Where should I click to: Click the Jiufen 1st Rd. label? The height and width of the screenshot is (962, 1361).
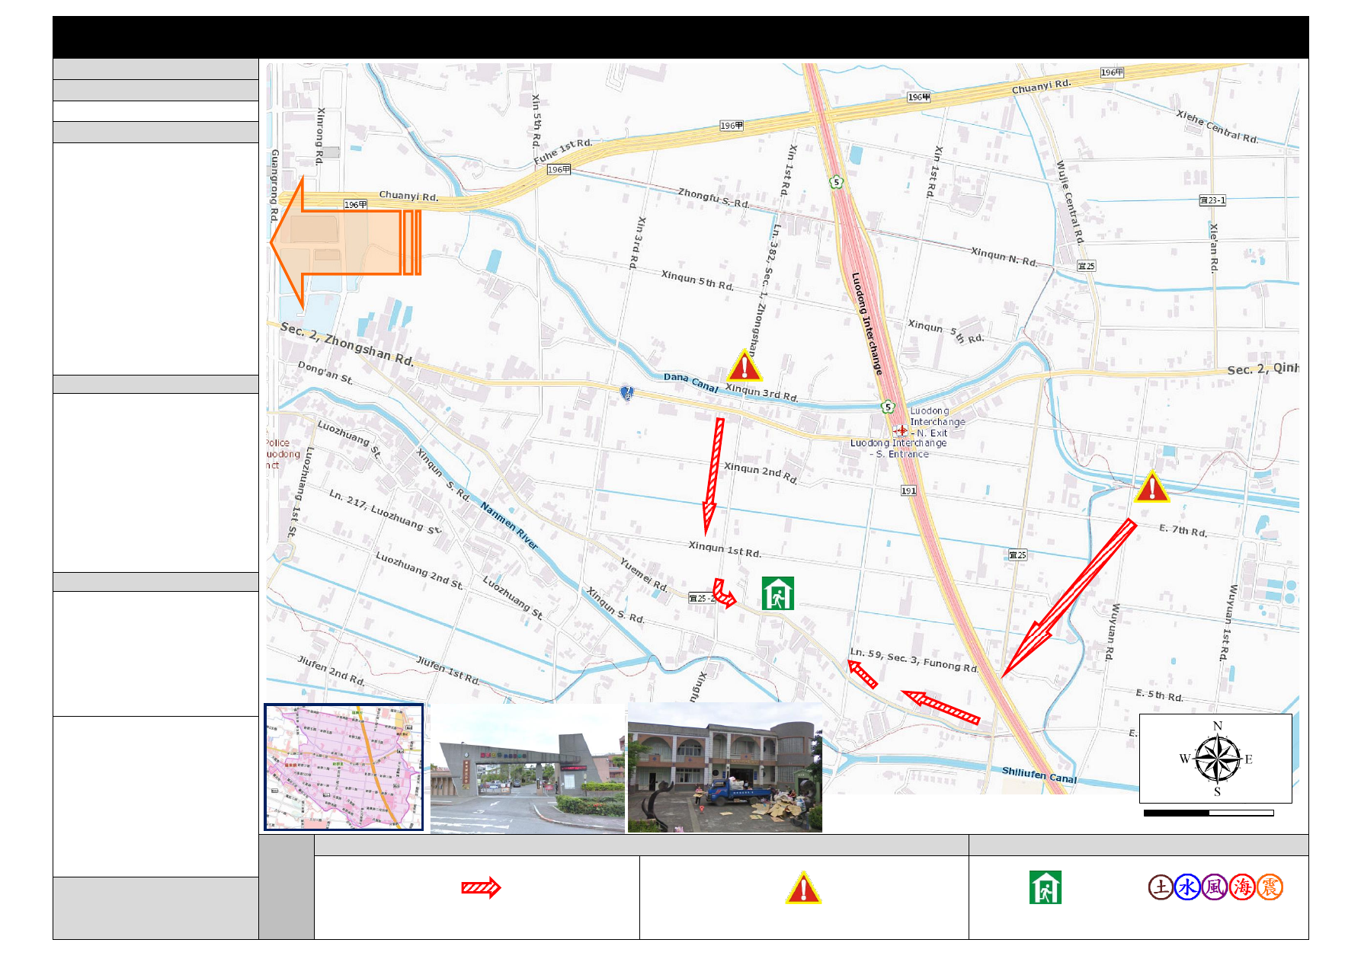[x=449, y=670]
